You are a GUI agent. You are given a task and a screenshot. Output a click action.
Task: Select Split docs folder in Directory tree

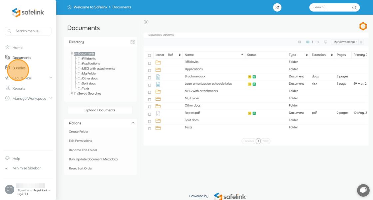point(89,83)
